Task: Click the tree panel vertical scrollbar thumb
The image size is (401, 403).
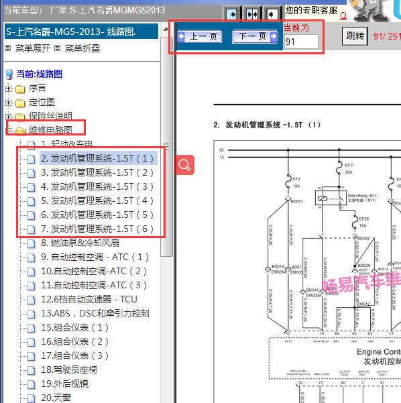Action: [166, 146]
